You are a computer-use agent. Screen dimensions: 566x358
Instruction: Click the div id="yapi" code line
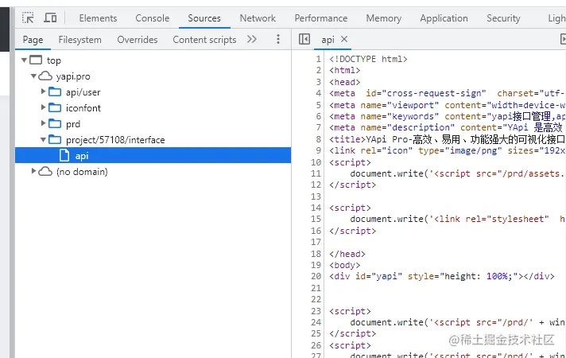pyautogui.click(x=442, y=276)
